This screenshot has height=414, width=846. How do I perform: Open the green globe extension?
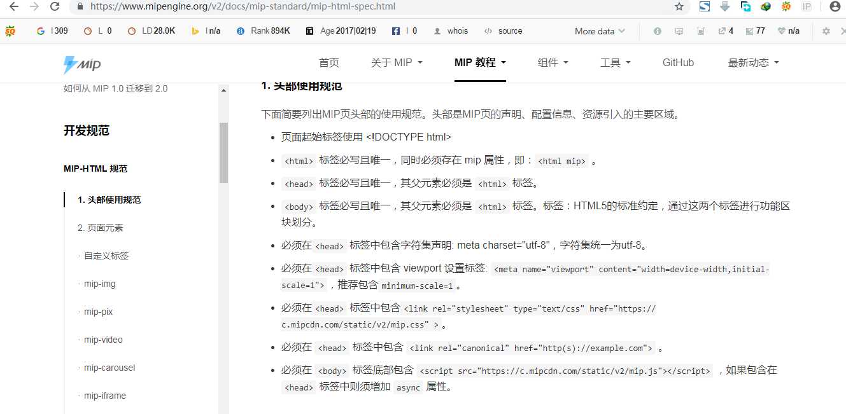(x=766, y=6)
